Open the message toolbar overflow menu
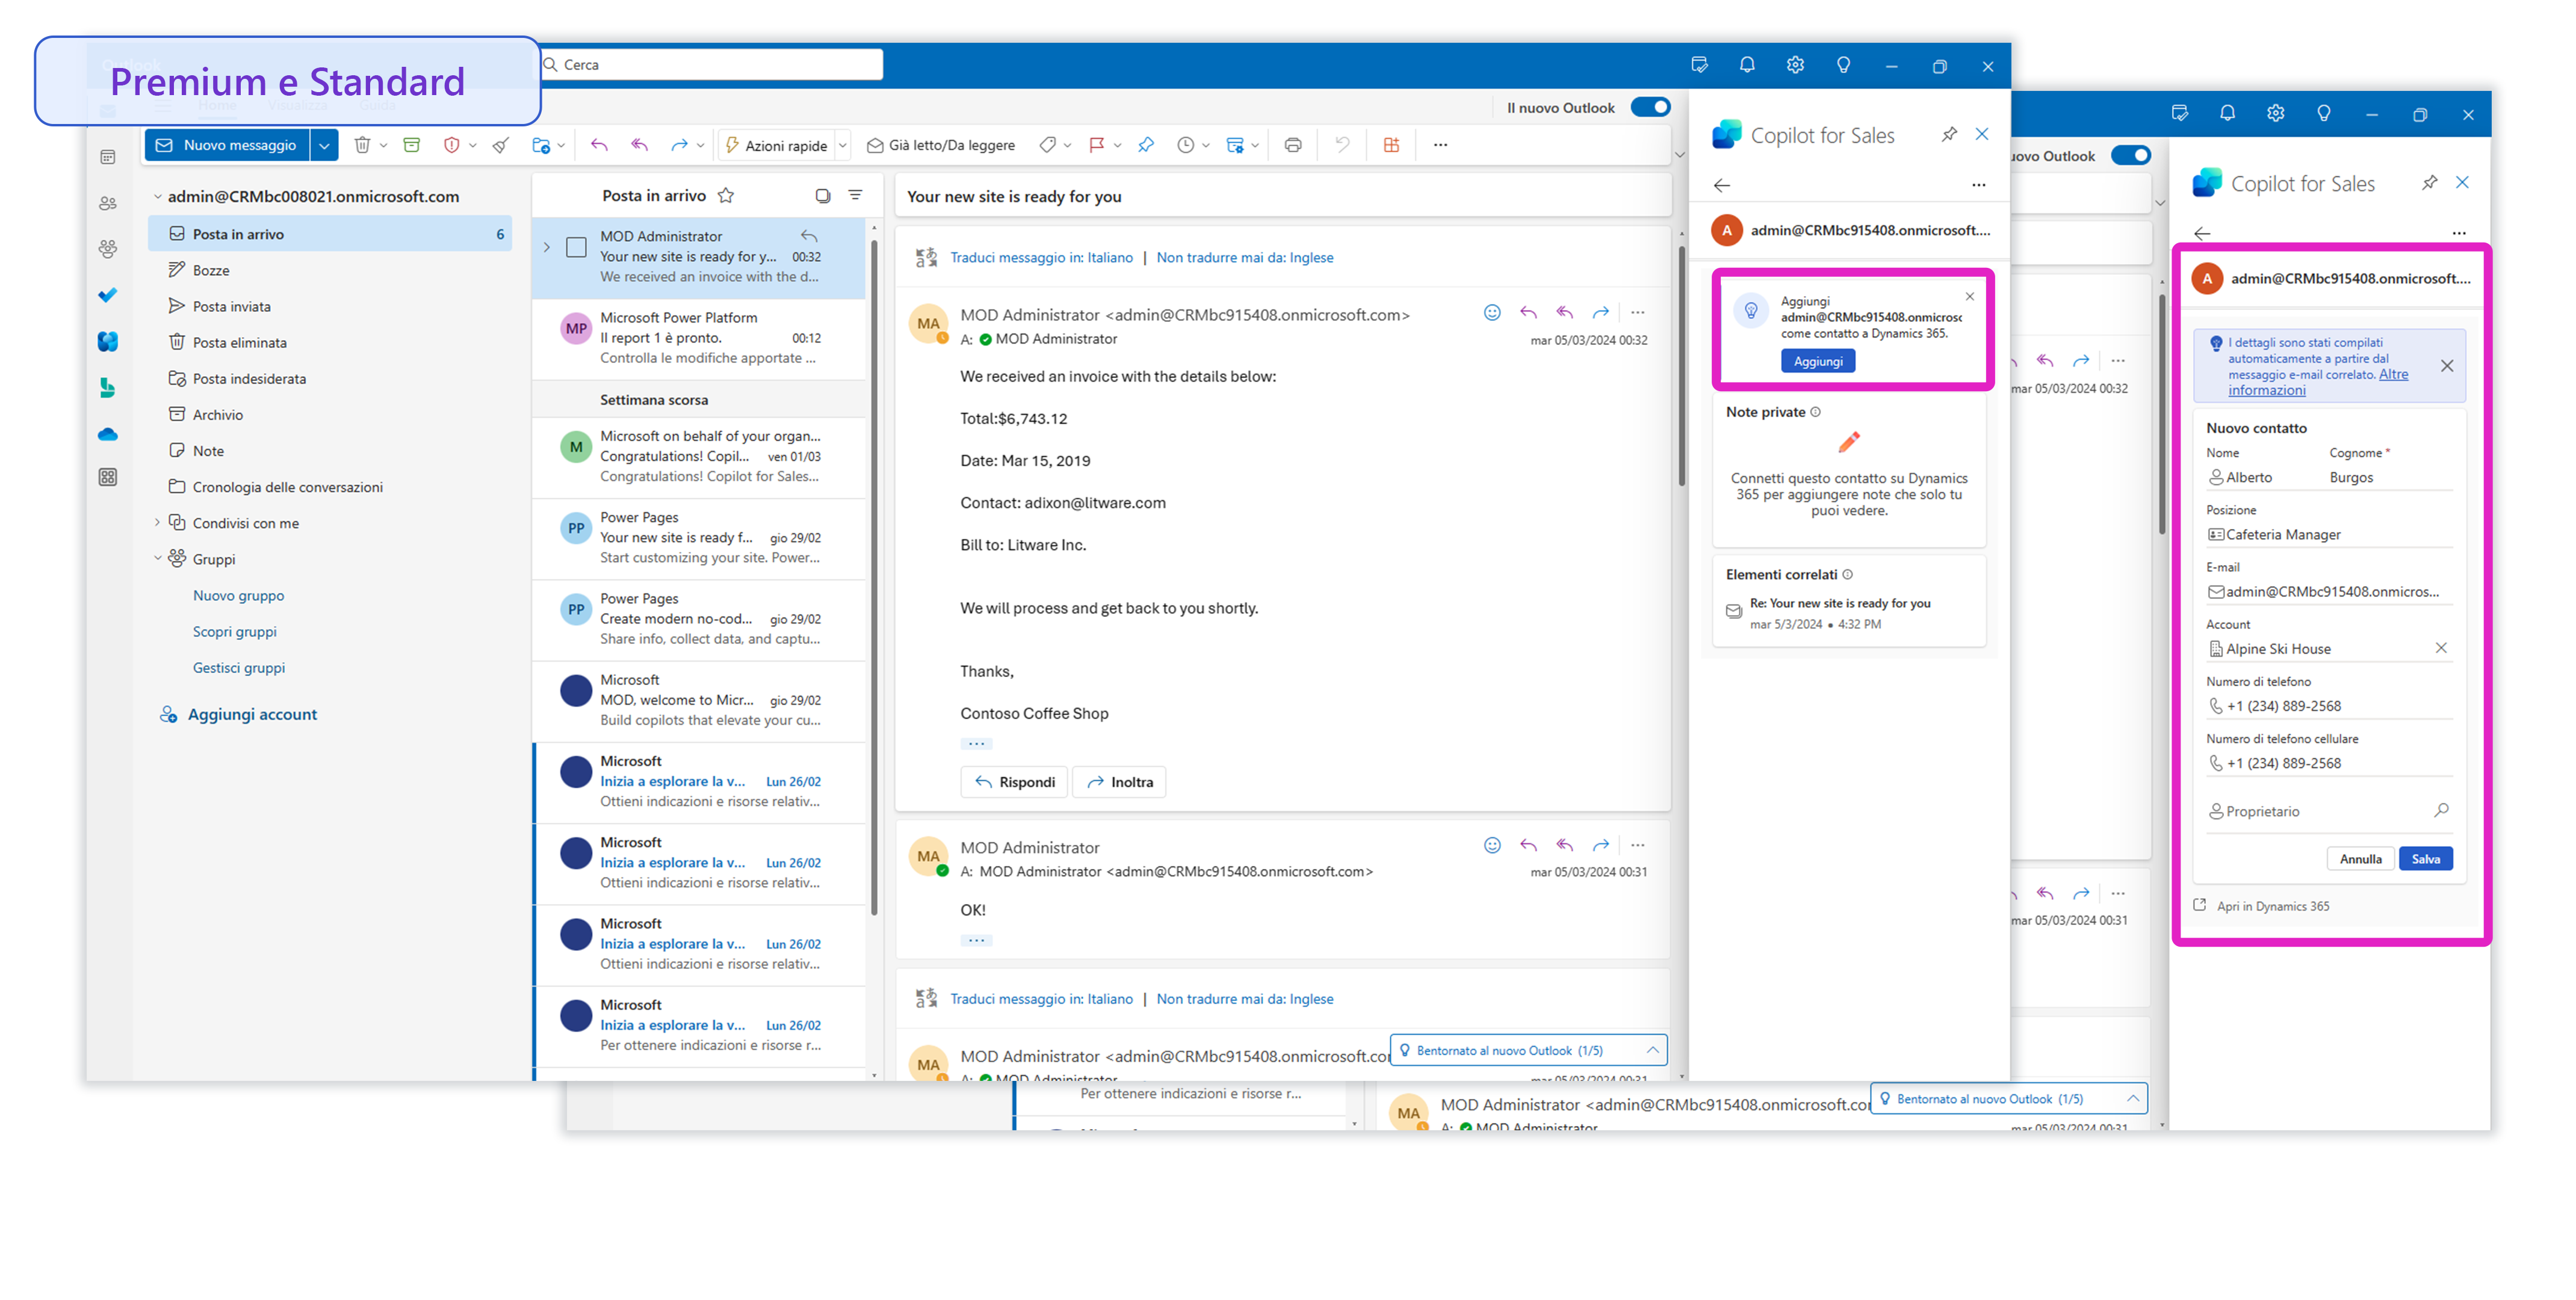The height and width of the screenshot is (1300, 2576). point(1440,144)
